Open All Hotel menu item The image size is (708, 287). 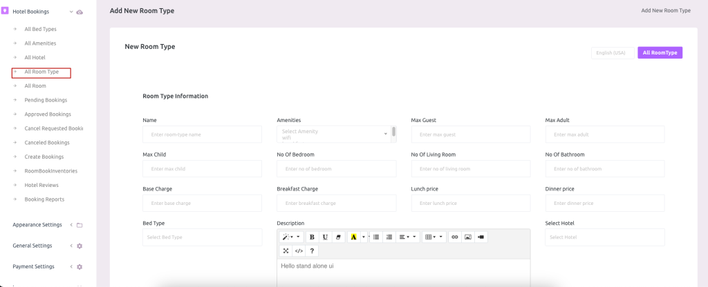point(35,58)
